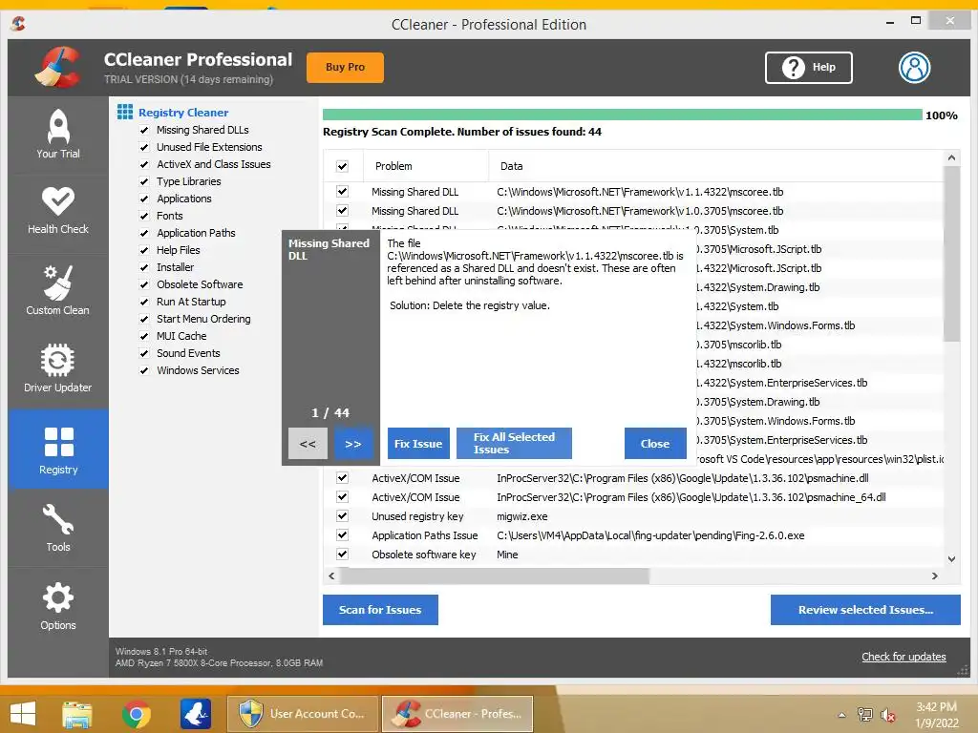Open the user account profile icon

[x=914, y=68]
